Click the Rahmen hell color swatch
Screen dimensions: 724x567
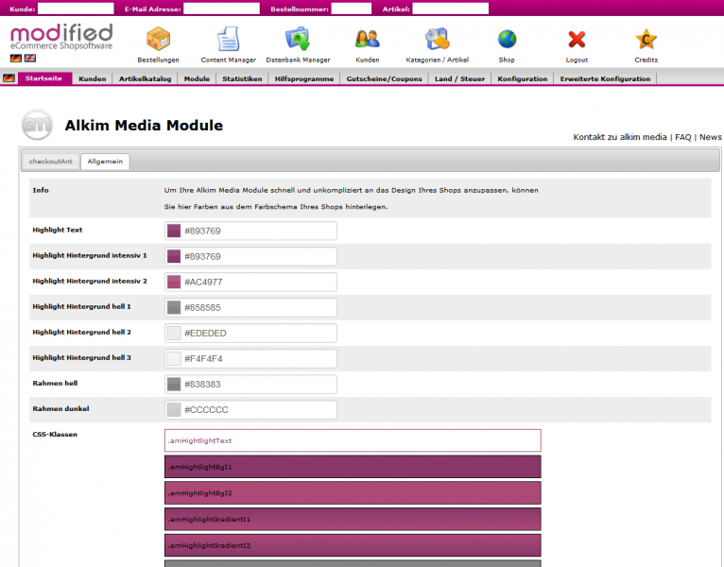point(174,385)
